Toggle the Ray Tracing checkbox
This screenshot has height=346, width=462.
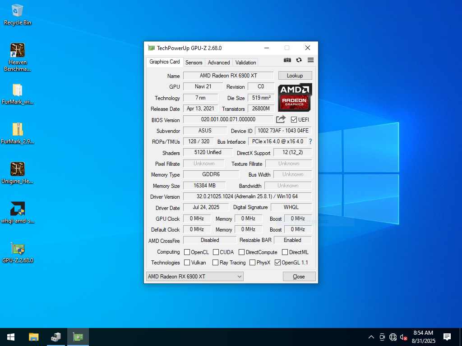pyautogui.click(x=215, y=263)
